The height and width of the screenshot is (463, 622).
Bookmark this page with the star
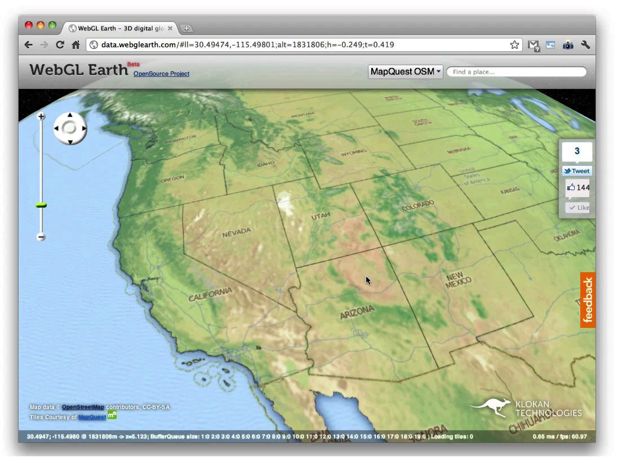pos(514,45)
